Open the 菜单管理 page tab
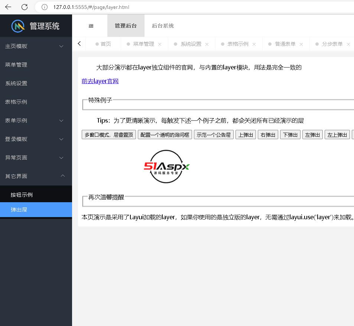 [x=144, y=44]
